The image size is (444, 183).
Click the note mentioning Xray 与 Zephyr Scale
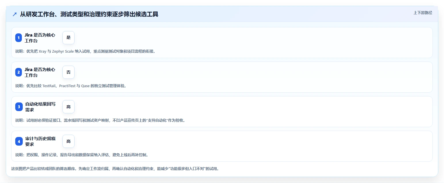pyautogui.click(x=85, y=51)
